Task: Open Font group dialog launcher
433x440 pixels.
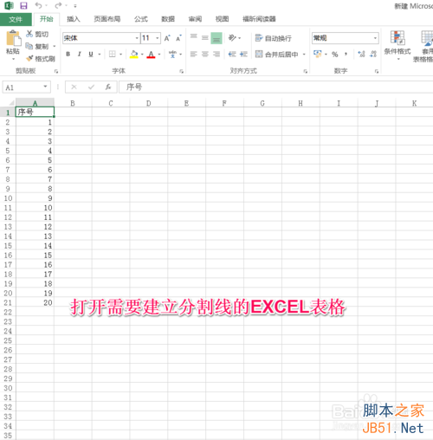Action: [181, 71]
